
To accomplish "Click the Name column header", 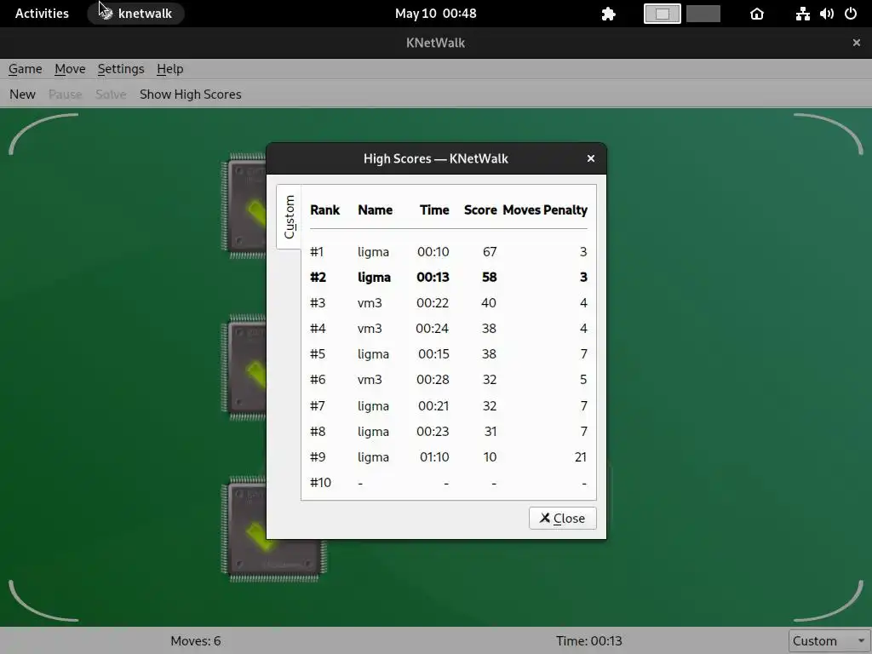I will [376, 210].
